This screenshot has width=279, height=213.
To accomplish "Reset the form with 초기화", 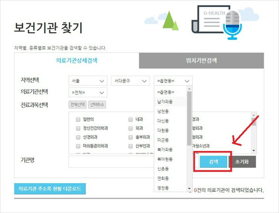I will pos(242,161).
